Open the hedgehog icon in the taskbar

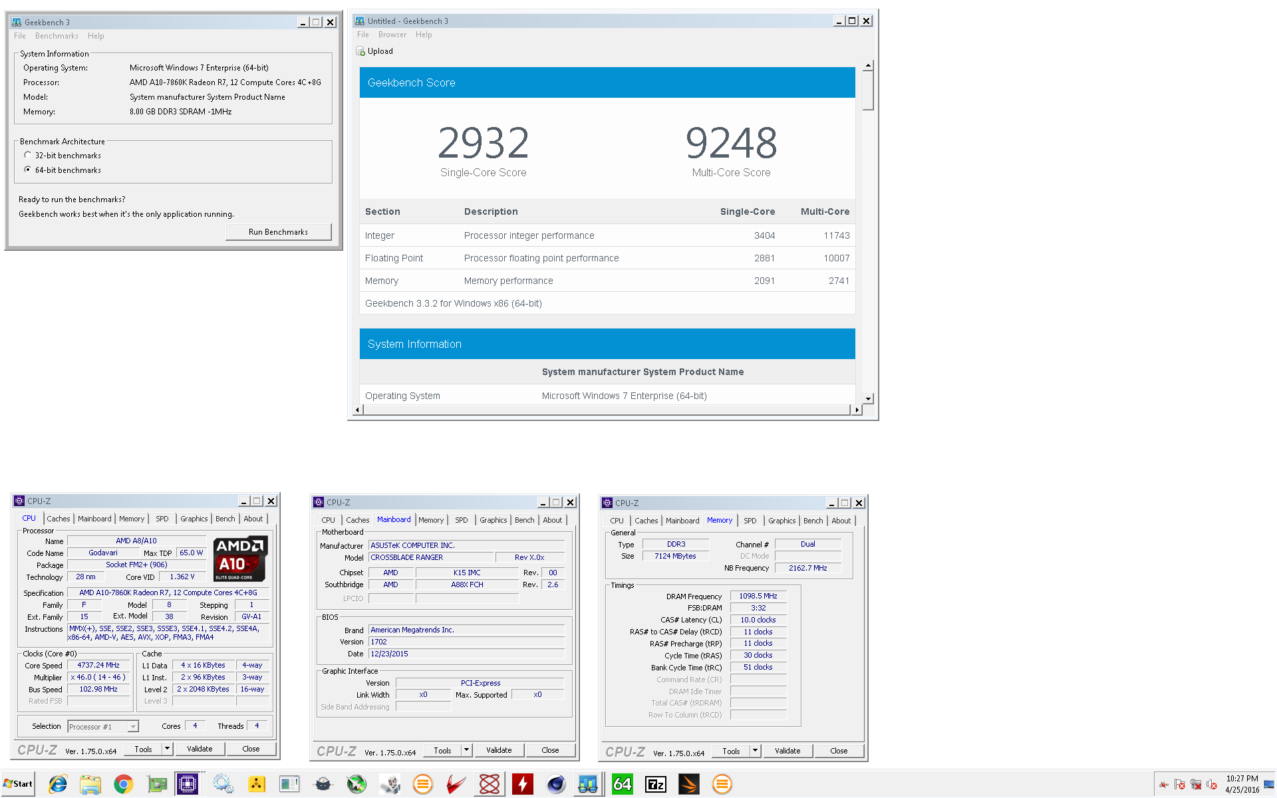pos(323,785)
